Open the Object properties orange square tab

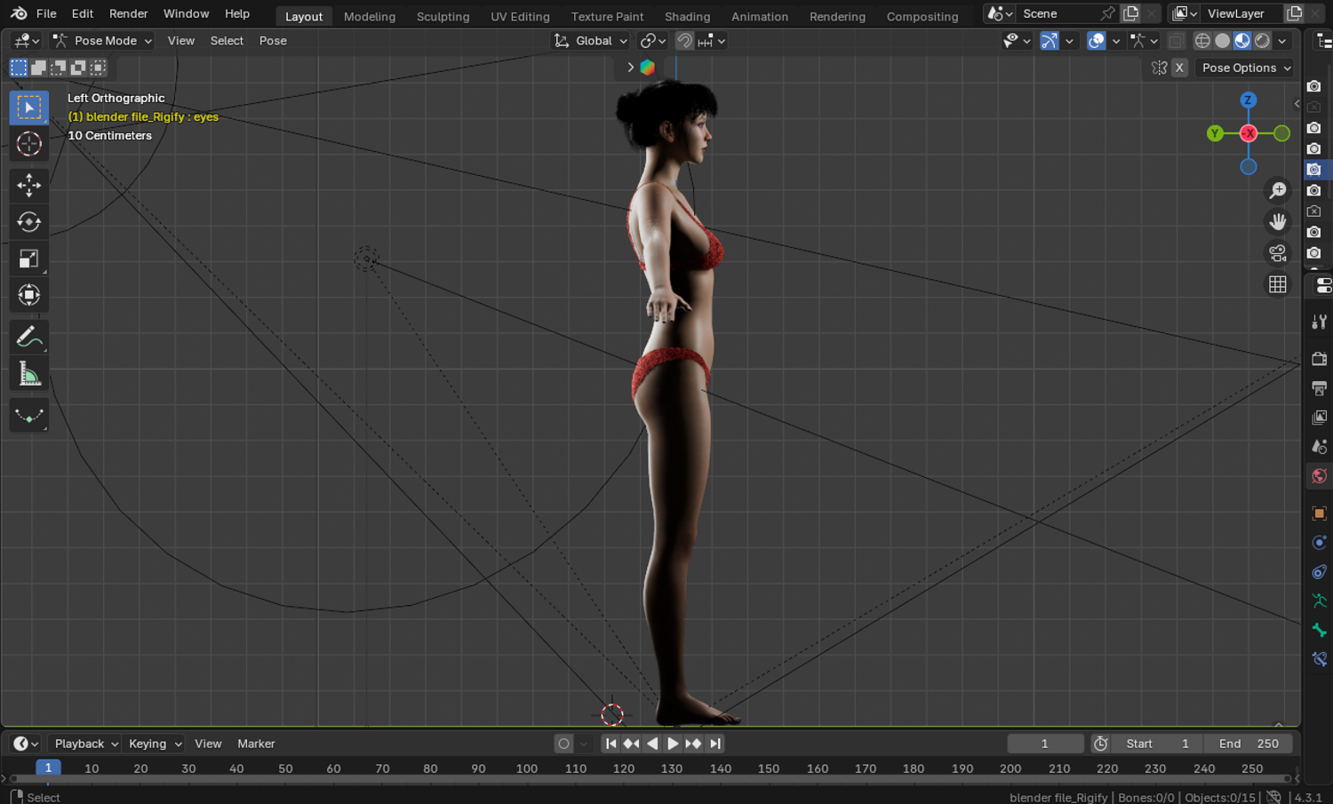(1319, 513)
